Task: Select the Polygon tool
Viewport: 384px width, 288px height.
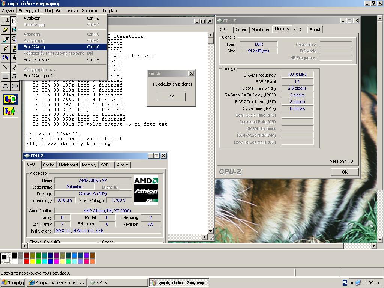Action: point(15,76)
